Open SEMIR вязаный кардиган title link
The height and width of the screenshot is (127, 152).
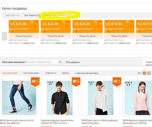click(137, 122)
